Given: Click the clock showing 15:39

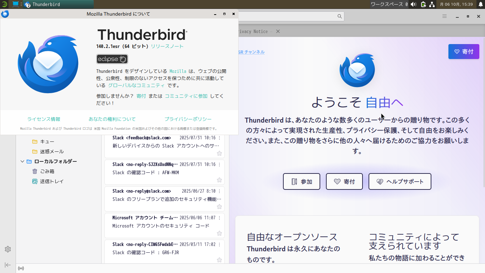Looking at the screenshot, I should pyautogui.click(x=456, y=4).
